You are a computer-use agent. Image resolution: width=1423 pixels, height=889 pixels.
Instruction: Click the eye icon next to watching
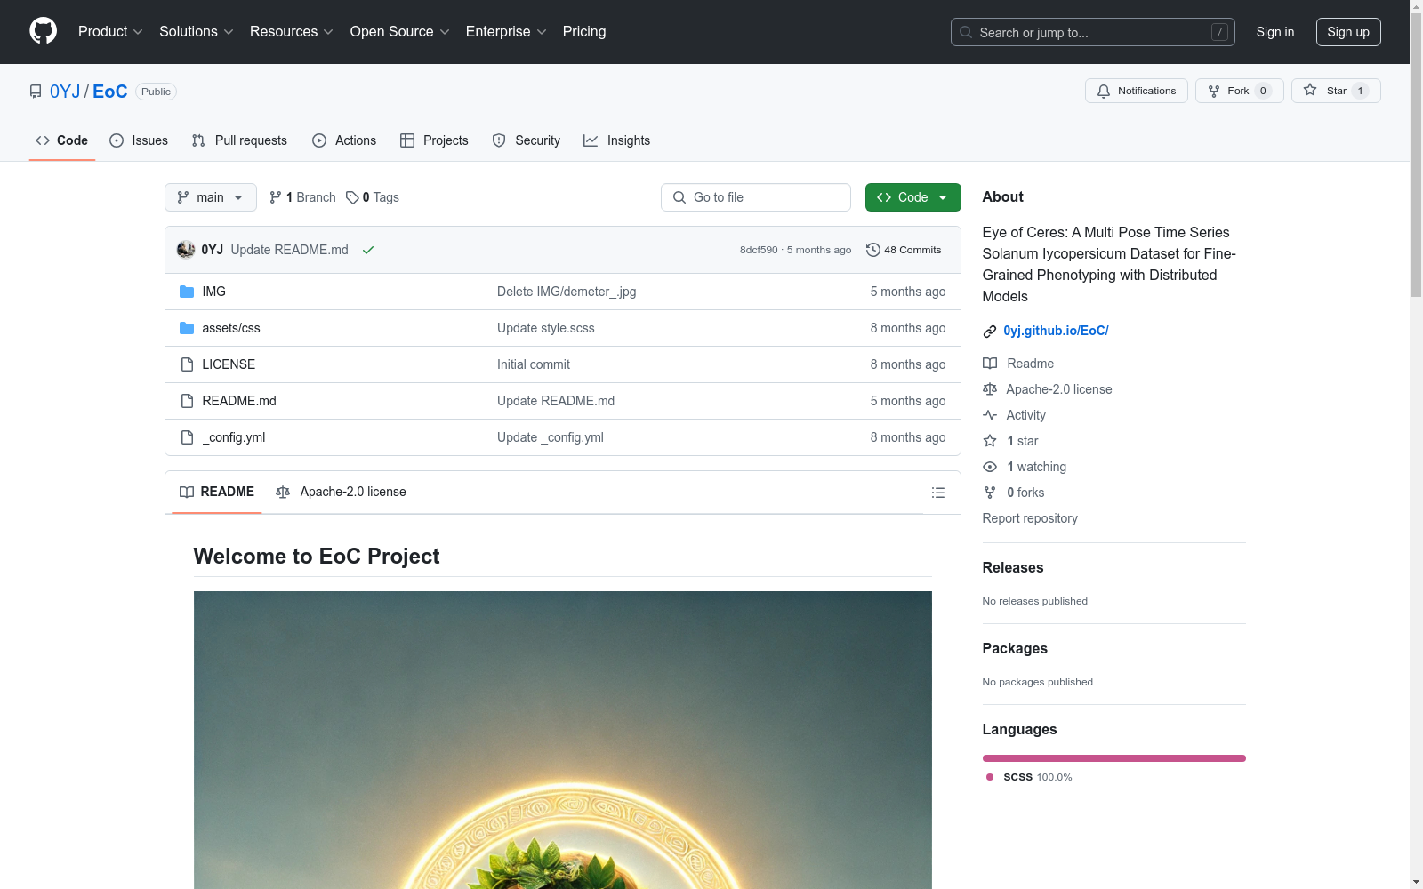pos(990,467)
